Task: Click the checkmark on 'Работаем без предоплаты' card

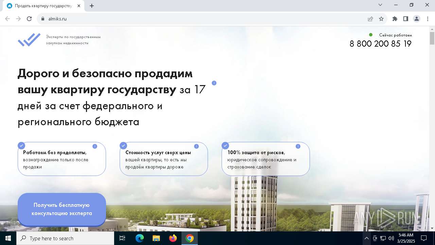Action: coord(21,146)
